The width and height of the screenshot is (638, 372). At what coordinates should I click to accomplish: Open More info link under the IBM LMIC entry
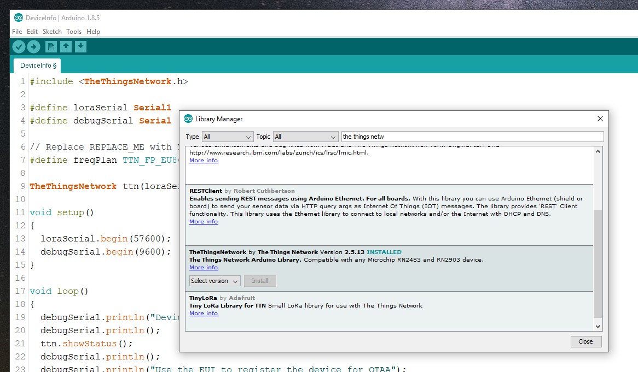[204, 161]
